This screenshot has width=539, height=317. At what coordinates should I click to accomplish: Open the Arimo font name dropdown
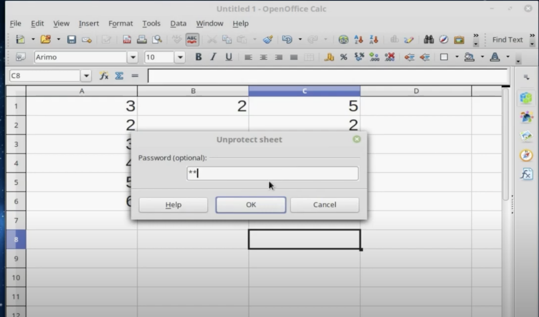(133, 57)
